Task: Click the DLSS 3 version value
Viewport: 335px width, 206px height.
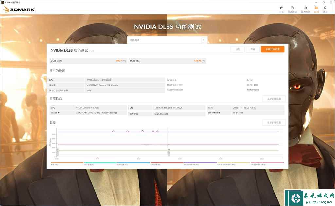Action: coord(250,80)
